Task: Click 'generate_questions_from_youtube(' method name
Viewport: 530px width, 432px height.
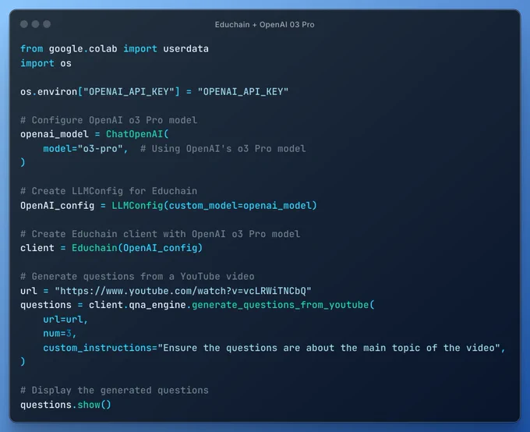Action: point(283,306)
